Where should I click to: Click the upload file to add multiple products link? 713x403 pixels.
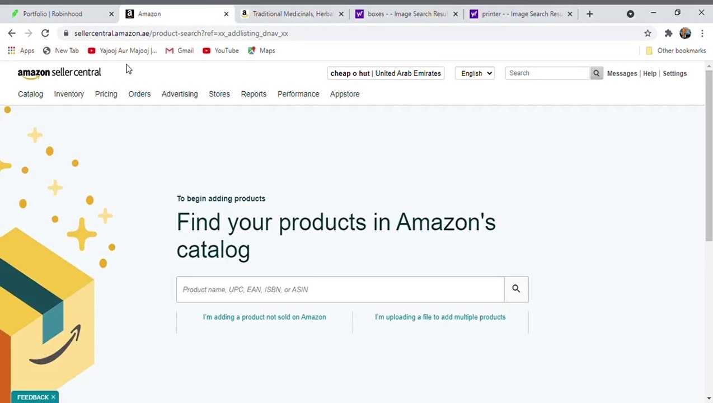click(x=440, y=317)
